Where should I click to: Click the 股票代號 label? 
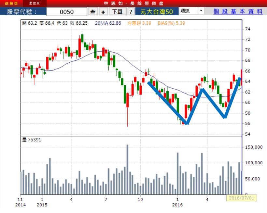point(22,12)
